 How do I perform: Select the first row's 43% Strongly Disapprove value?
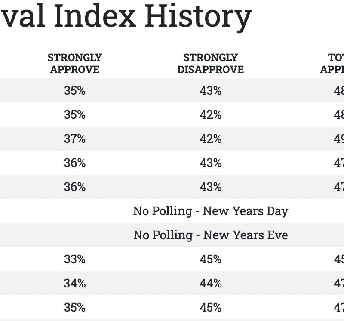point(210,91)
